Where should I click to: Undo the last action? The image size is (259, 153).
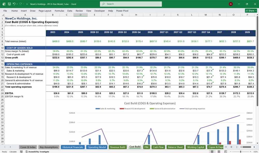14,4
